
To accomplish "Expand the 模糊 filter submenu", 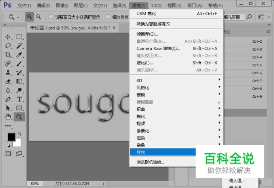I will [x=177, y=95].
